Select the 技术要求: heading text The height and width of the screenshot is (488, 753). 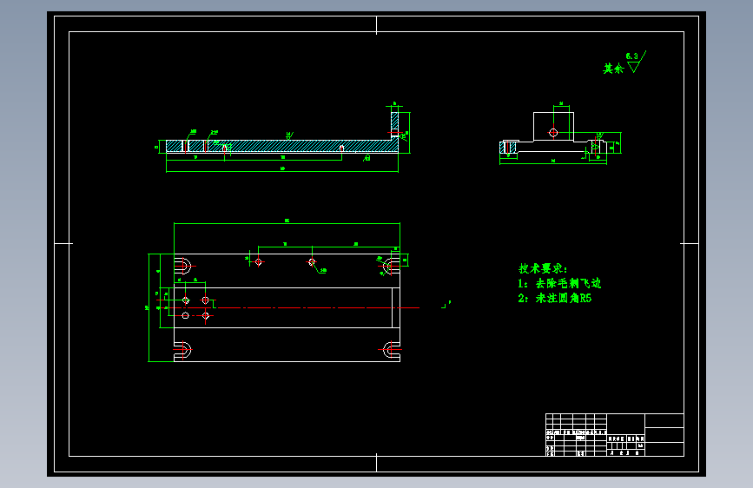click(x=543, y=268)
